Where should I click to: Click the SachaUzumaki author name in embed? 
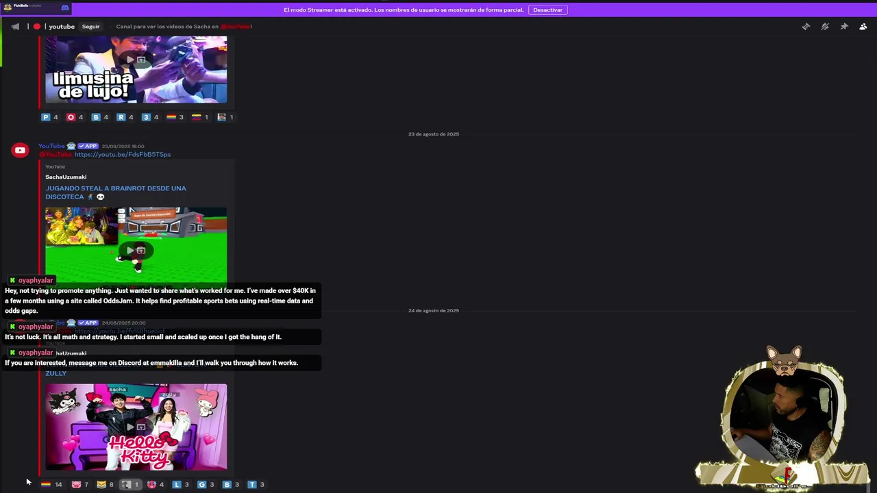(x=66, y=177)
